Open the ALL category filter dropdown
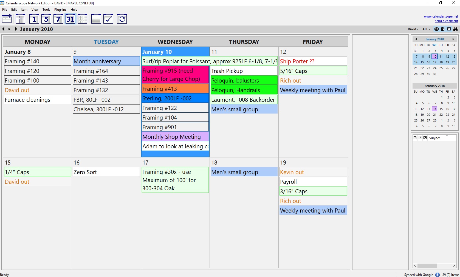Viewport: 460px width, 277px height. pos(426,29)
